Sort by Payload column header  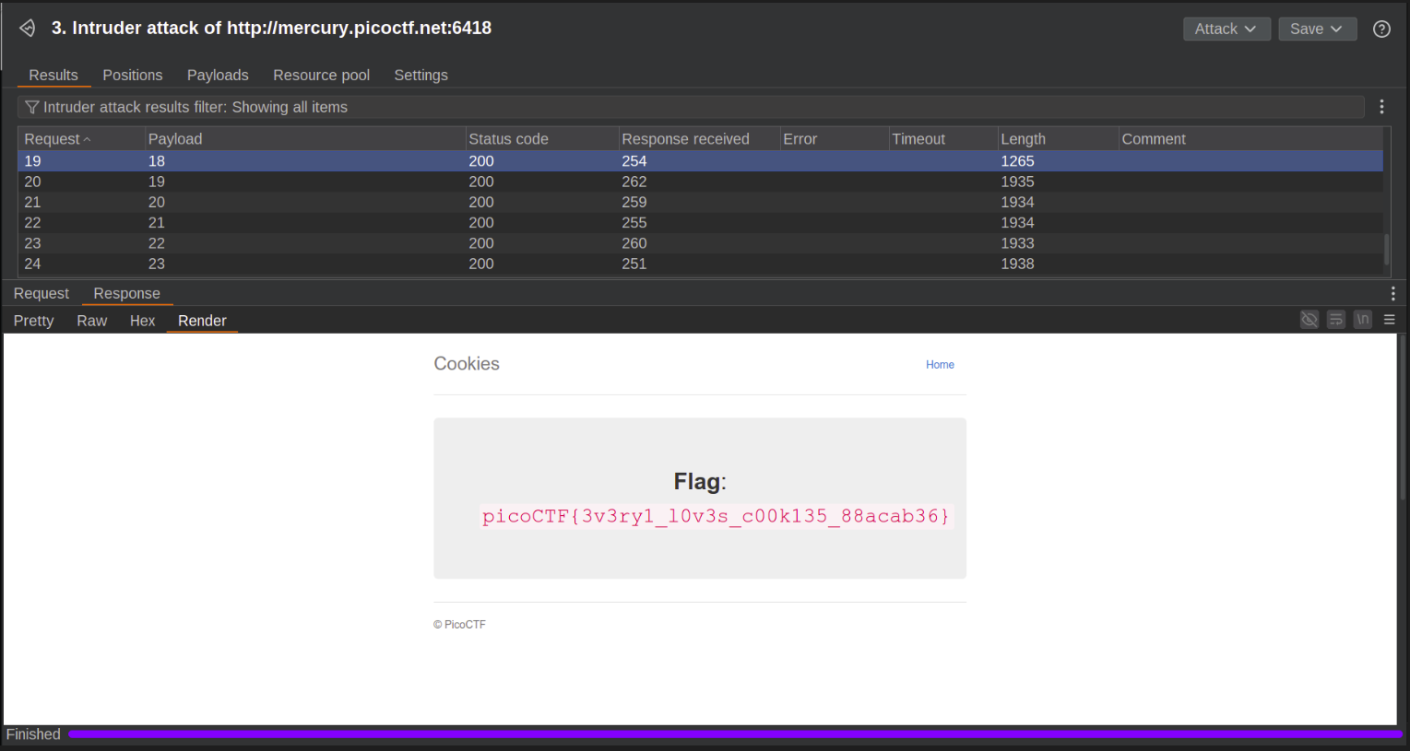(x=304, y=139)
